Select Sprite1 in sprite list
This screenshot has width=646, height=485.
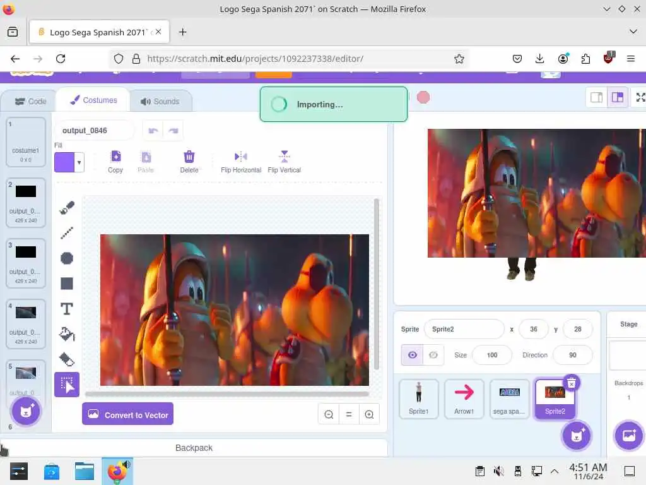click(x=419, y=399)
